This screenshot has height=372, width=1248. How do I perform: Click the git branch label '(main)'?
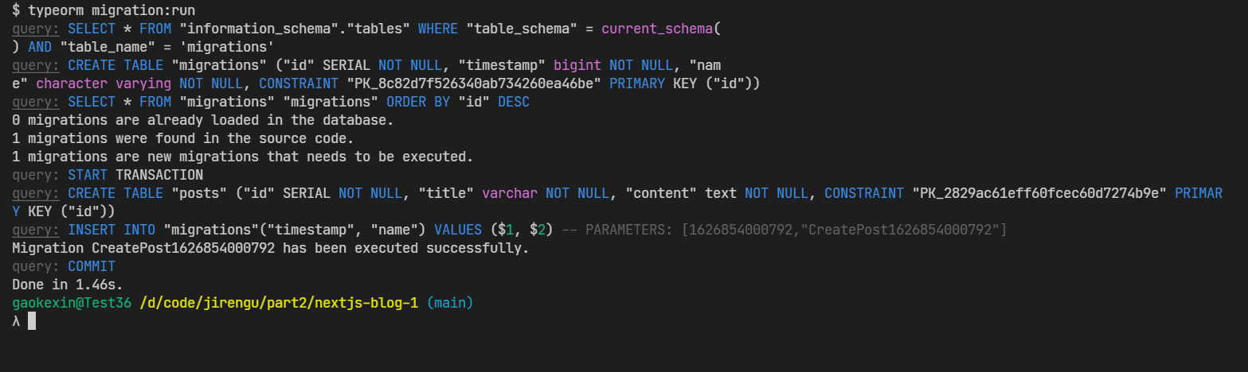point(450,303)
